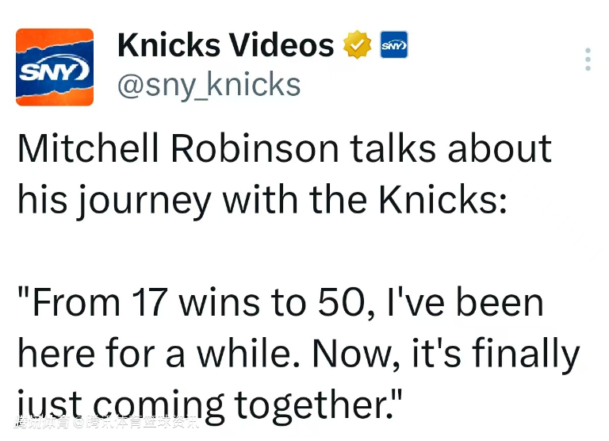Select the word 'while' in the quote
The image size is (609, 441).
click(x=247, y=353)
